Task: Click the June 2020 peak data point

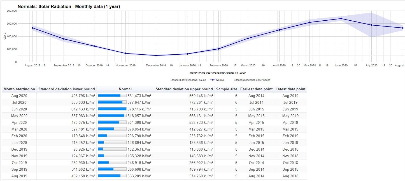Action: point(341,19)
